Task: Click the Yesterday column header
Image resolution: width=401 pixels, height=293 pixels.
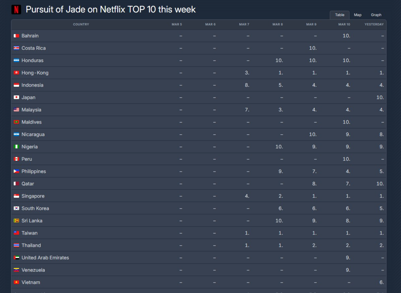Action: pyautogui.click(x=374, y=24)
